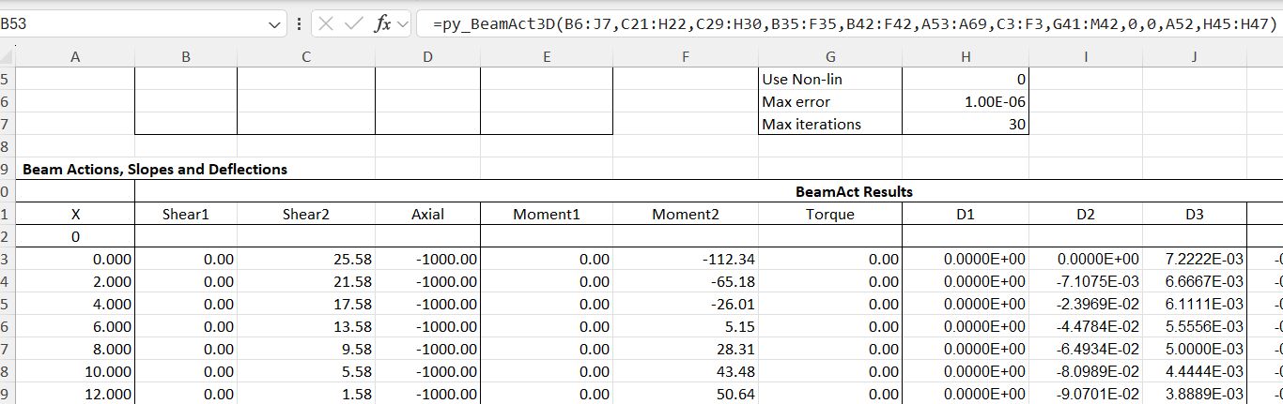
Task: Select the Use Non-lin value cell
Action: coord(965,80)
